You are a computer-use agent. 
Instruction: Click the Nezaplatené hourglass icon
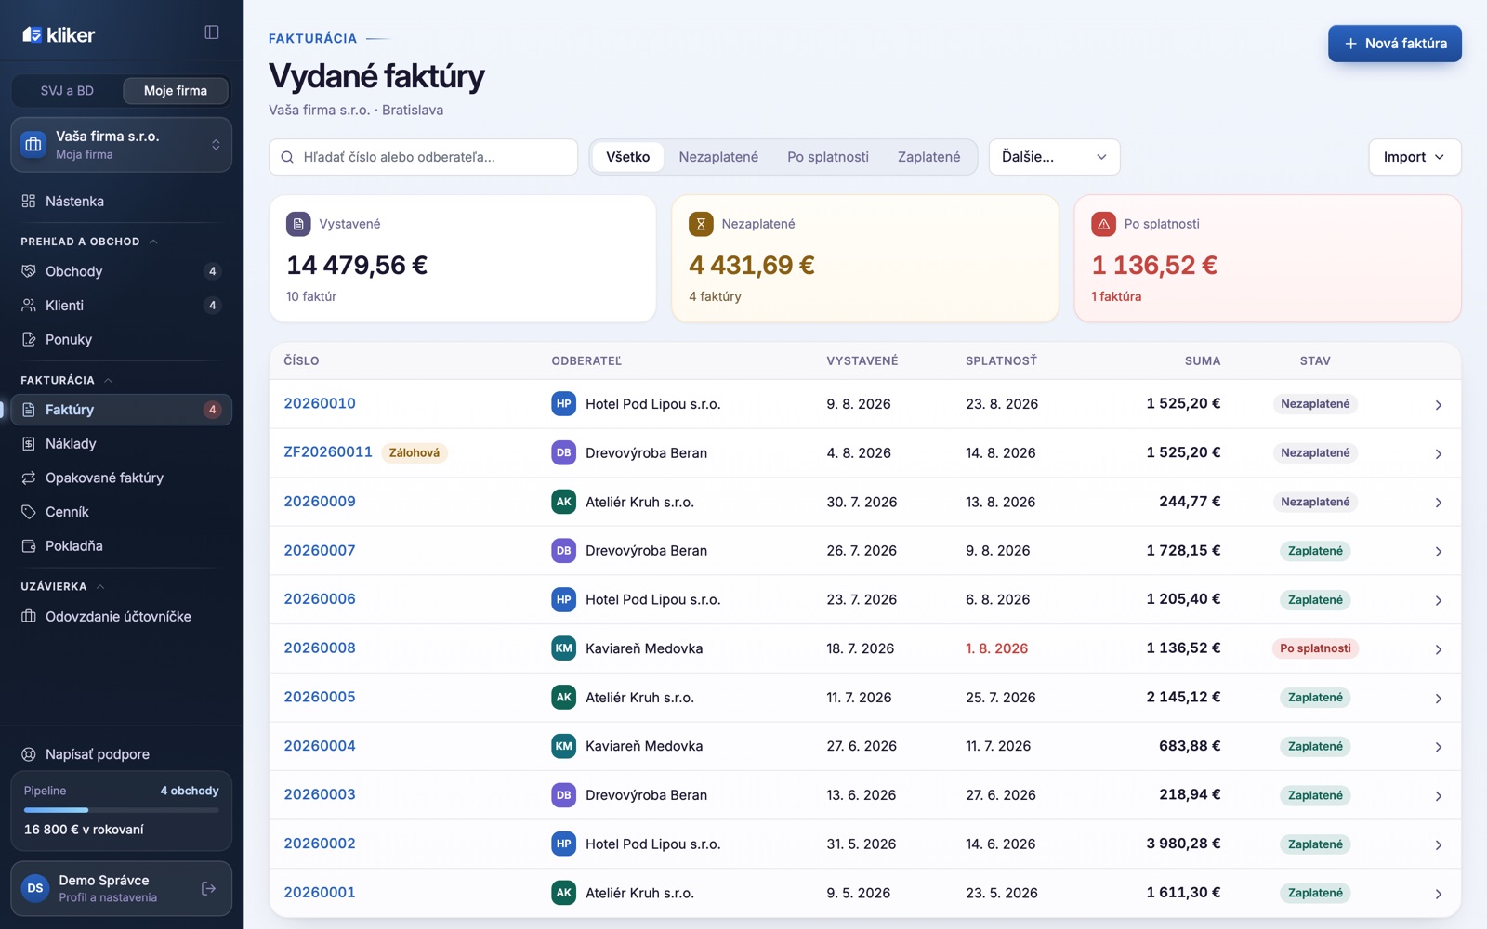(x=701, y=224)
